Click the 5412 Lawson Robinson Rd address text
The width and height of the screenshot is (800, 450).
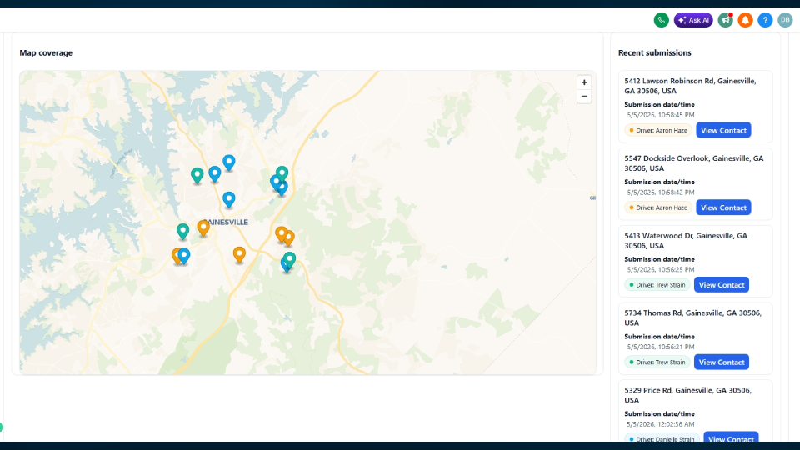pos(690,86)
